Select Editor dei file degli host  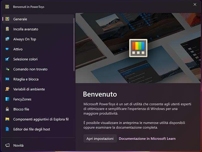point(38,129)
